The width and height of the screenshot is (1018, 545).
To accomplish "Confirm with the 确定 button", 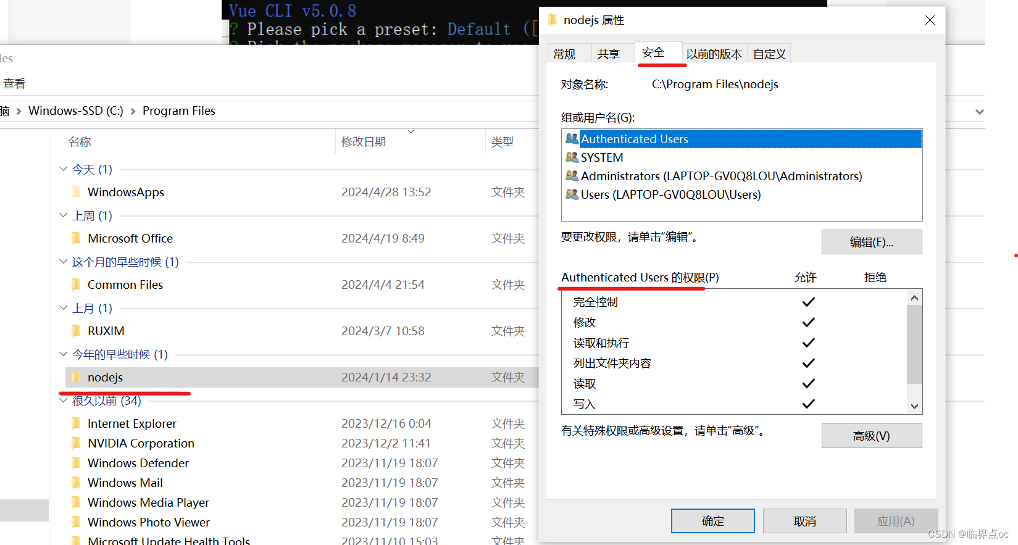I will (713, 521).
